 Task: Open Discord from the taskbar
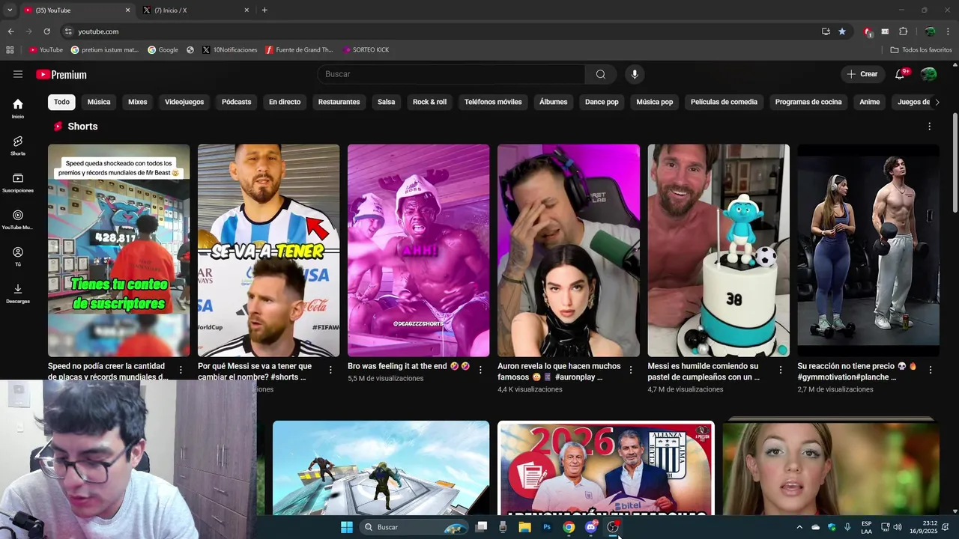pos(591,527)
